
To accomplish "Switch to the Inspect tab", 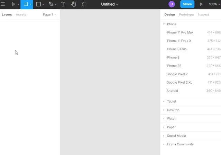I will point(203,14).
